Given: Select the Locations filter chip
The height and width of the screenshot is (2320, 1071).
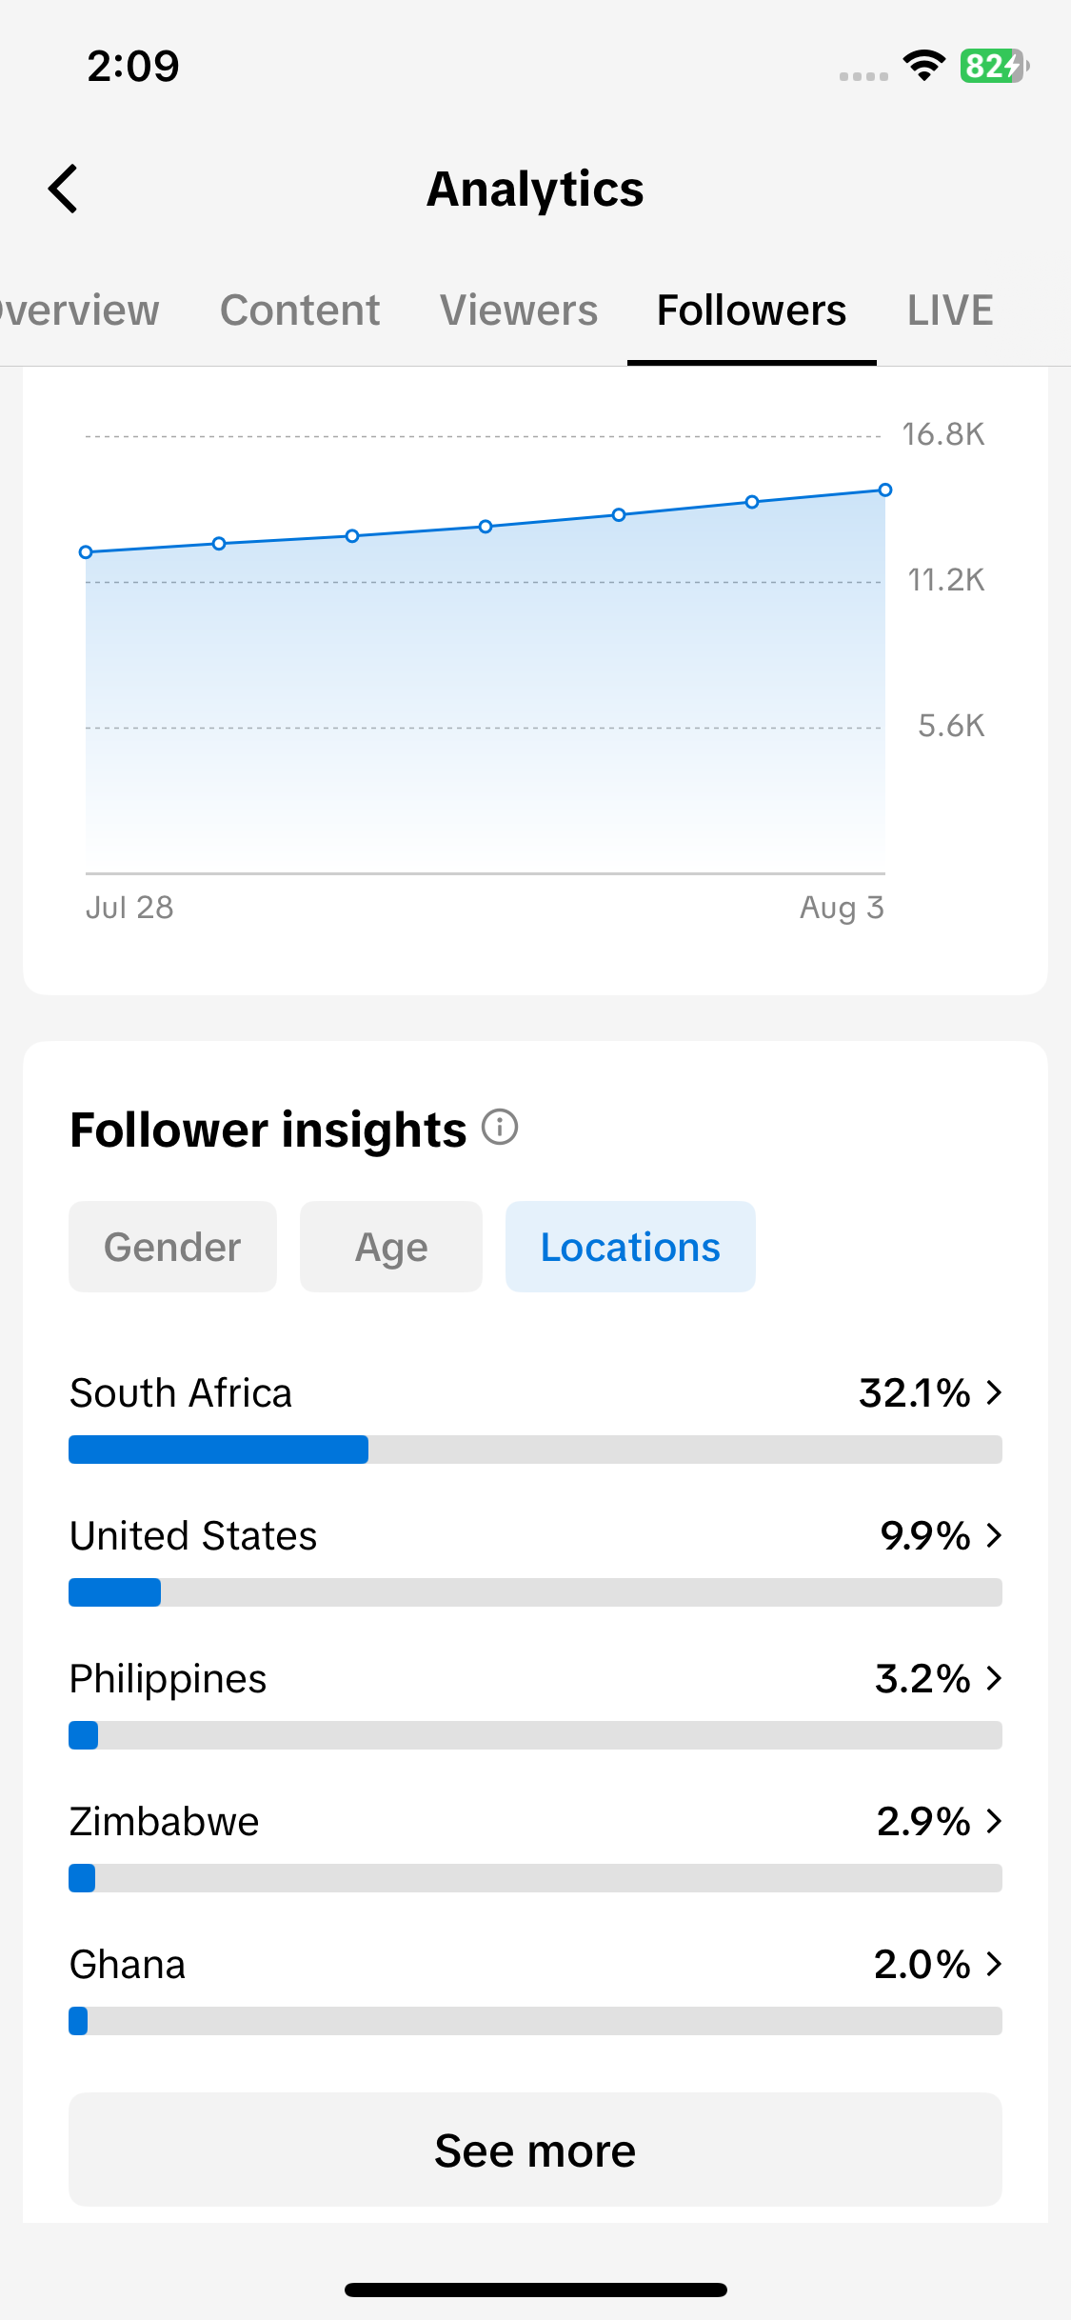Looking at the screenshot, I should (x=630, y=1247).
